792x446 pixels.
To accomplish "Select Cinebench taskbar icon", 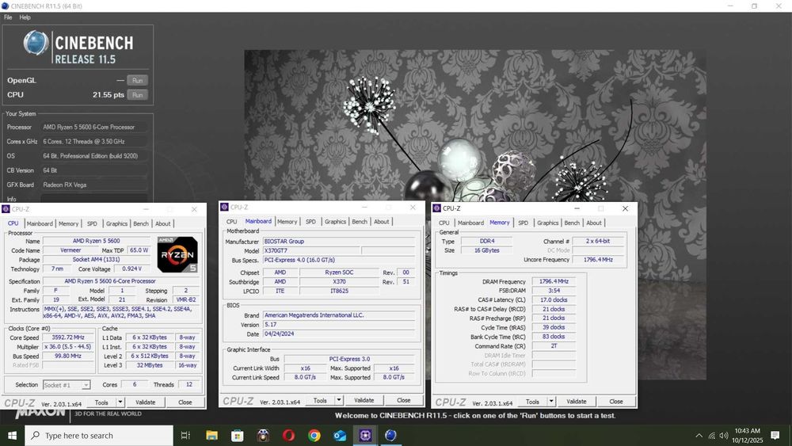I will click(391, 436).
